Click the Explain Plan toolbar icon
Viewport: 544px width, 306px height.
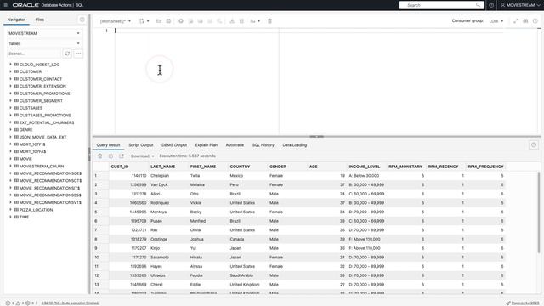pyautogui.click(x=201, y=21)
